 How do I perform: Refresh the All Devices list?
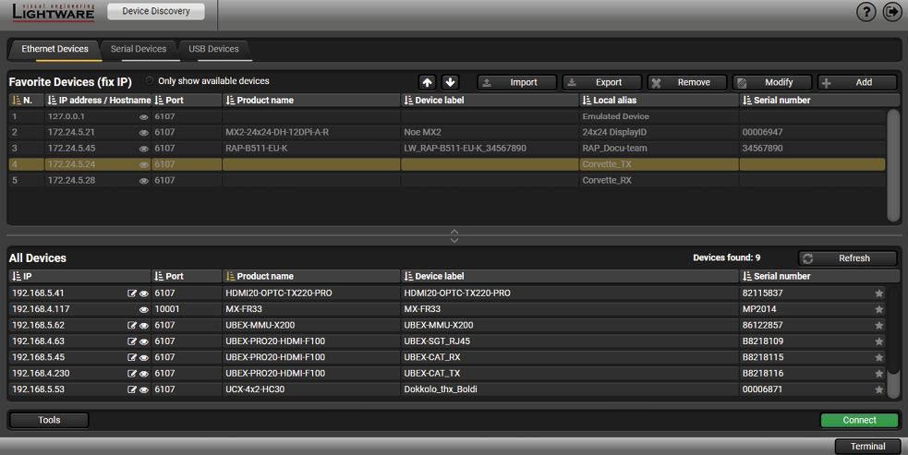[848, 258]
